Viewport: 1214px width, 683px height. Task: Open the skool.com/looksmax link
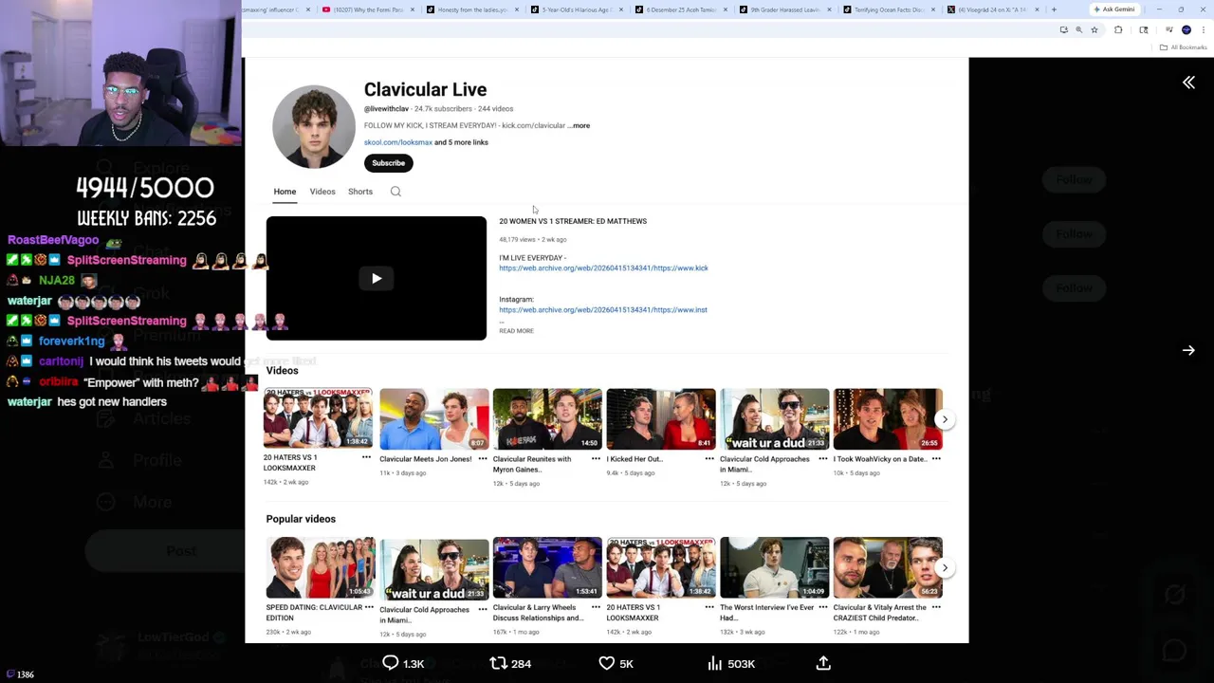[x=398, y=142]
